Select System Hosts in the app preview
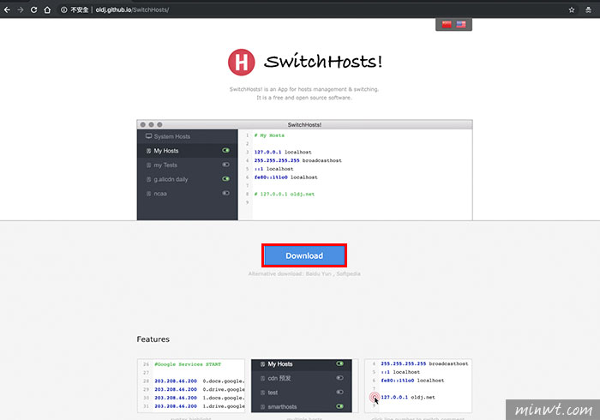 tap(187, 136)
